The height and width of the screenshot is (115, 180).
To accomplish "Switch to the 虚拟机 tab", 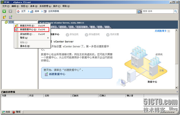I will (x=63, y=27).
